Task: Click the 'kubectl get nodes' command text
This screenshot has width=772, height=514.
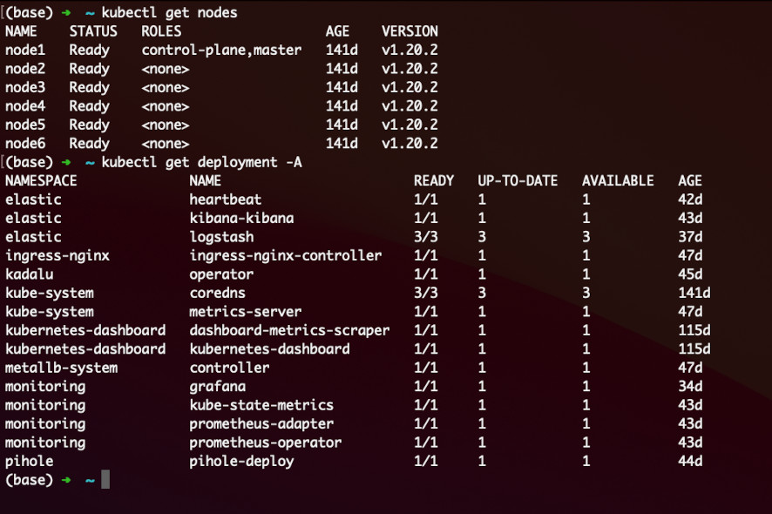Action: pyautogui.click(x=169, y=12)
